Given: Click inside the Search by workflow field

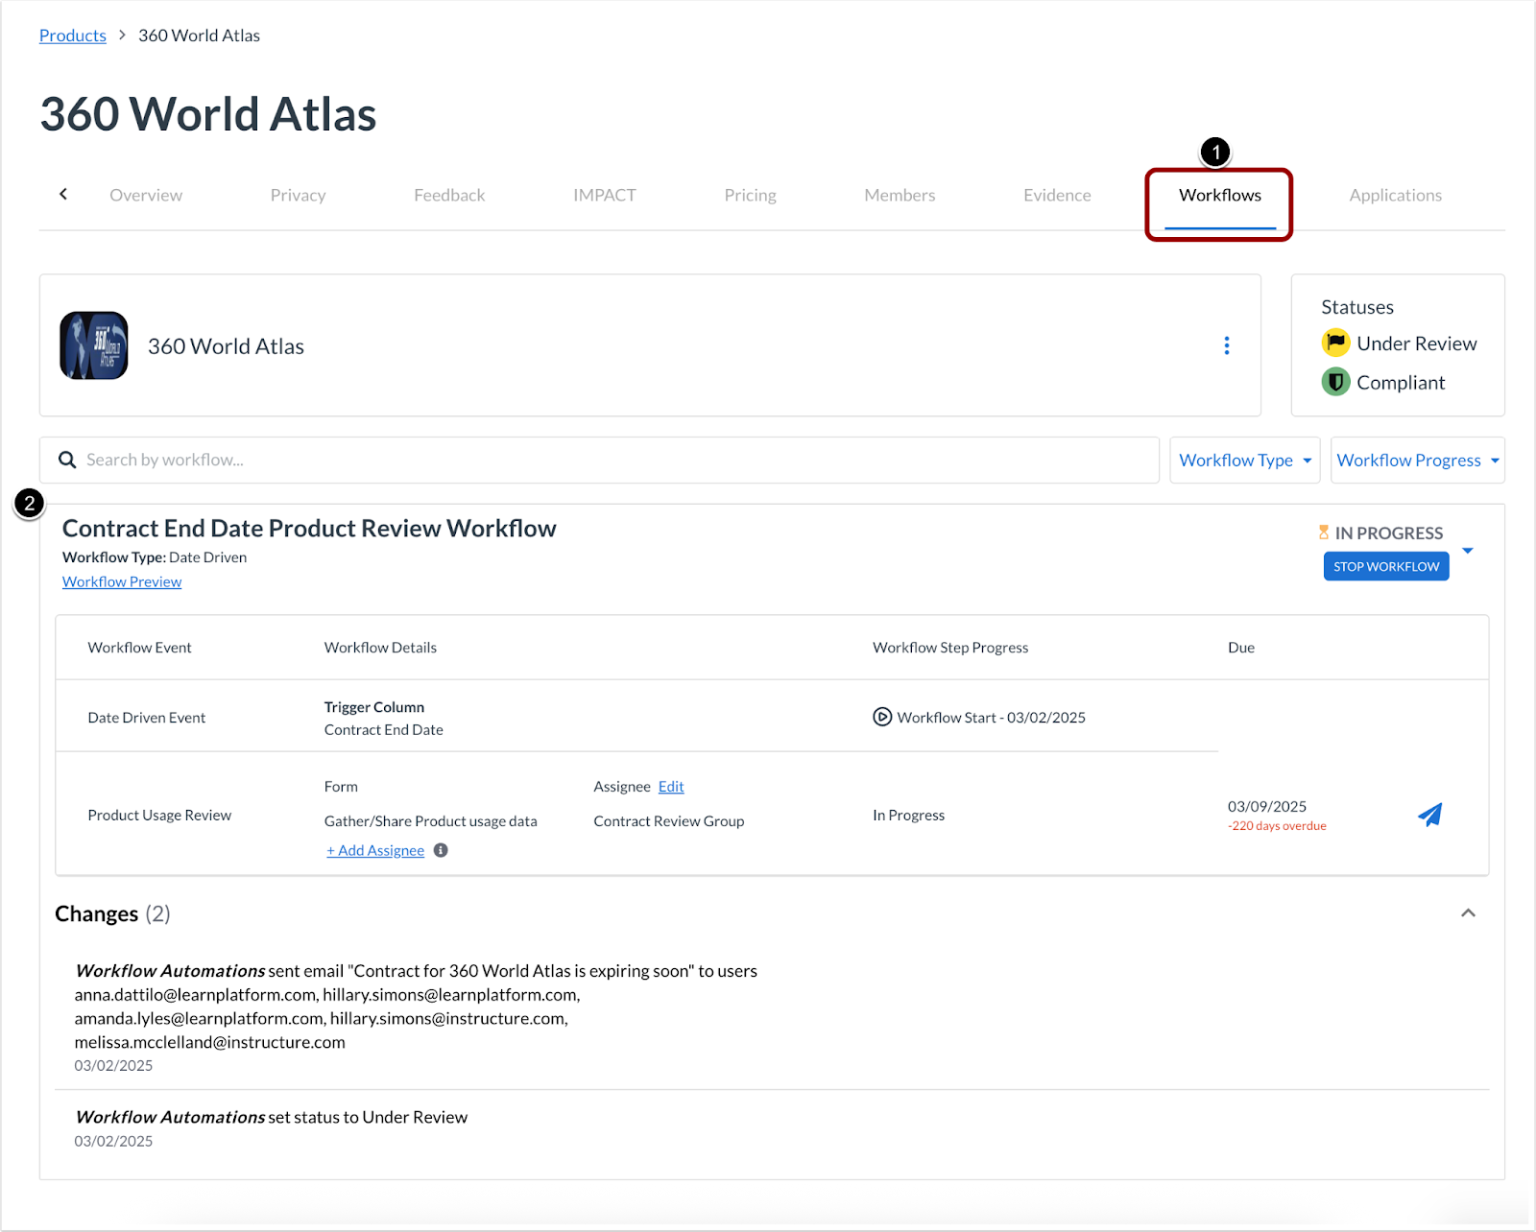Looking at the screenshot, I should [x=384, y=460].
